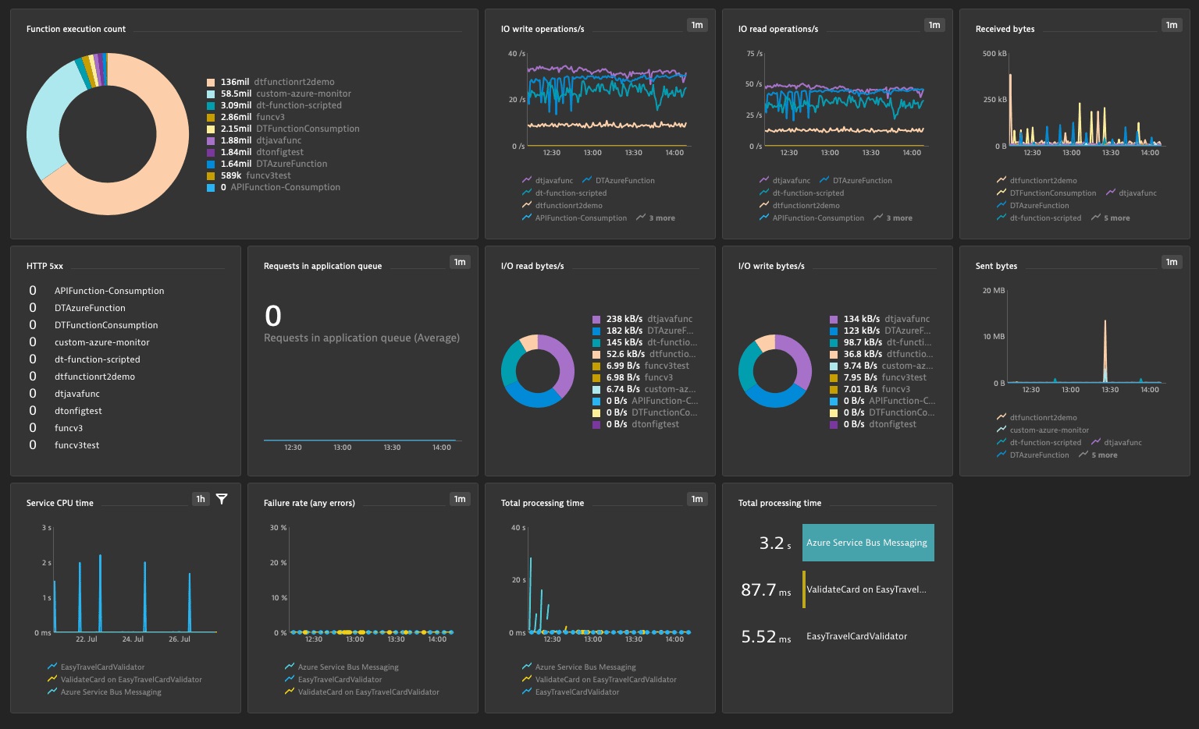Click dtjavafunc legend in Sent bytes tile
Screen dimensions: 1199x729
click(x=1116, y=443)
